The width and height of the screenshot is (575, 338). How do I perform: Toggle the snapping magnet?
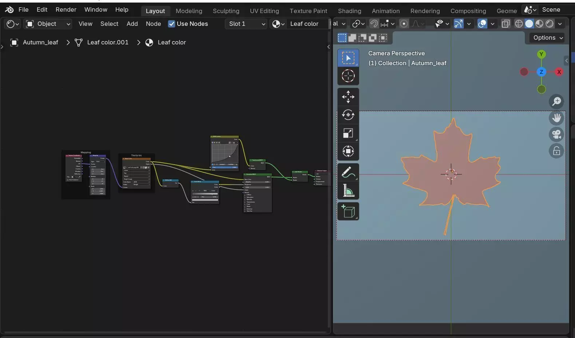coord(374,24)
